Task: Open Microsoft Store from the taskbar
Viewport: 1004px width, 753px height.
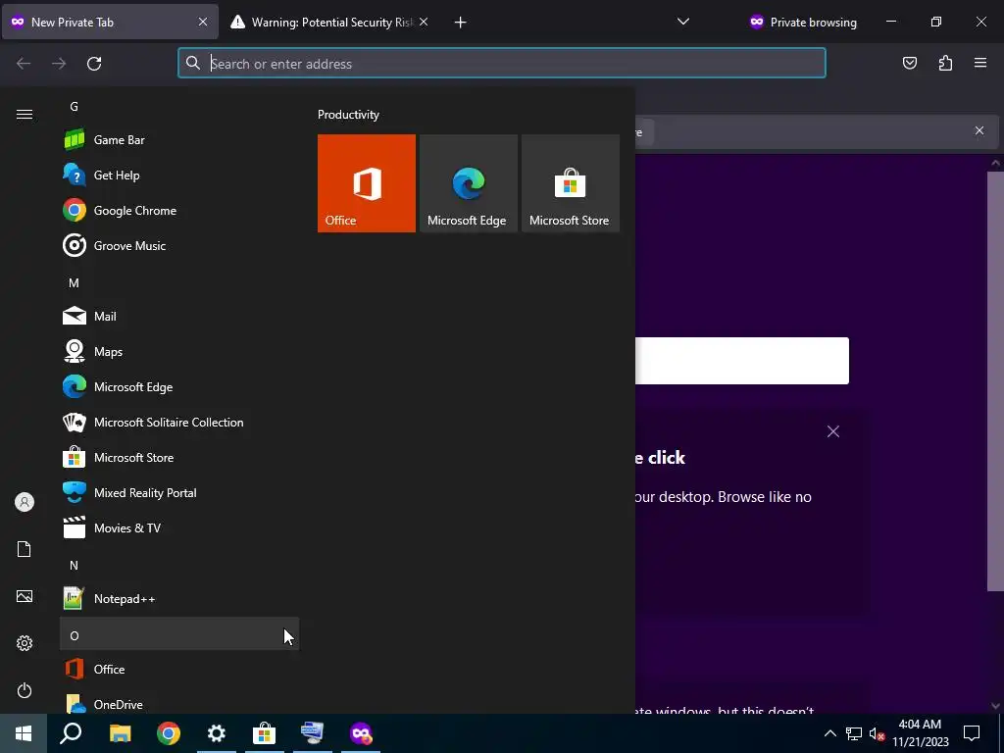Action: pos(265,733)
